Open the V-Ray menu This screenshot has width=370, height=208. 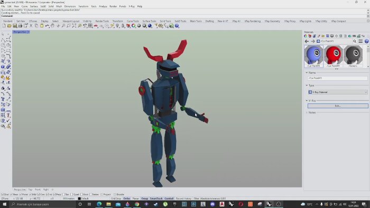pos(132,6)
